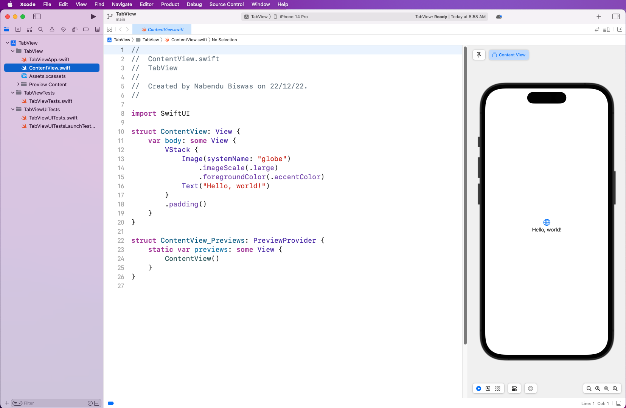This screenshot has height=408, width=626.
Task: Open the Report navigator
Action: click(x=97, y=29)
